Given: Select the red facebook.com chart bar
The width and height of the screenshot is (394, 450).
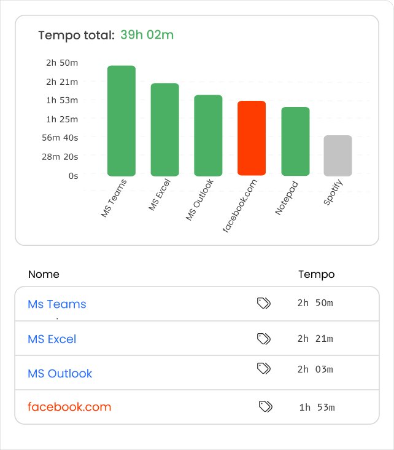Looking at the screenshot, I should pos(252,138).
